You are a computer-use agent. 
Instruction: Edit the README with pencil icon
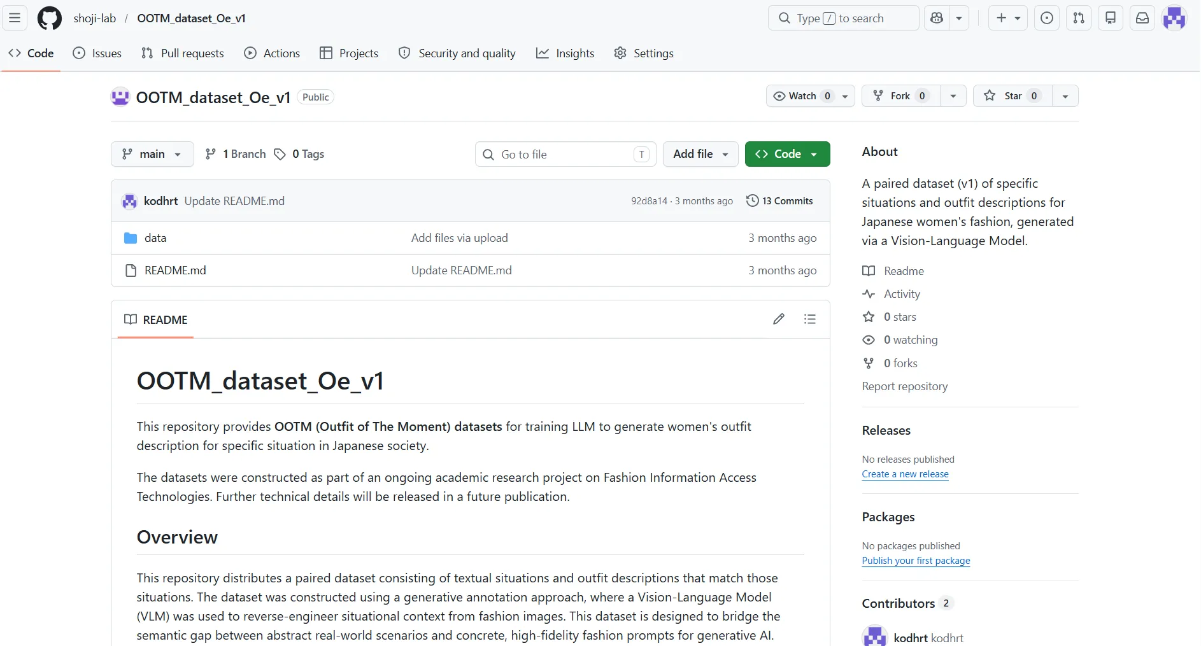tap(779, 319)
